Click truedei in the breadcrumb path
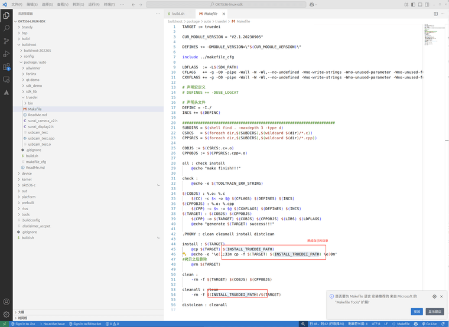Image resolution: width=449 pixels, height=327 pixels. (x=221, y=21)
